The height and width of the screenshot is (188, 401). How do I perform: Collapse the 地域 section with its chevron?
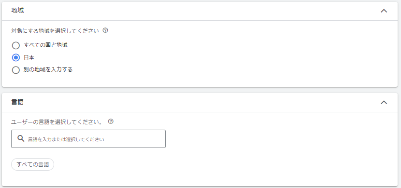[384, 11]
